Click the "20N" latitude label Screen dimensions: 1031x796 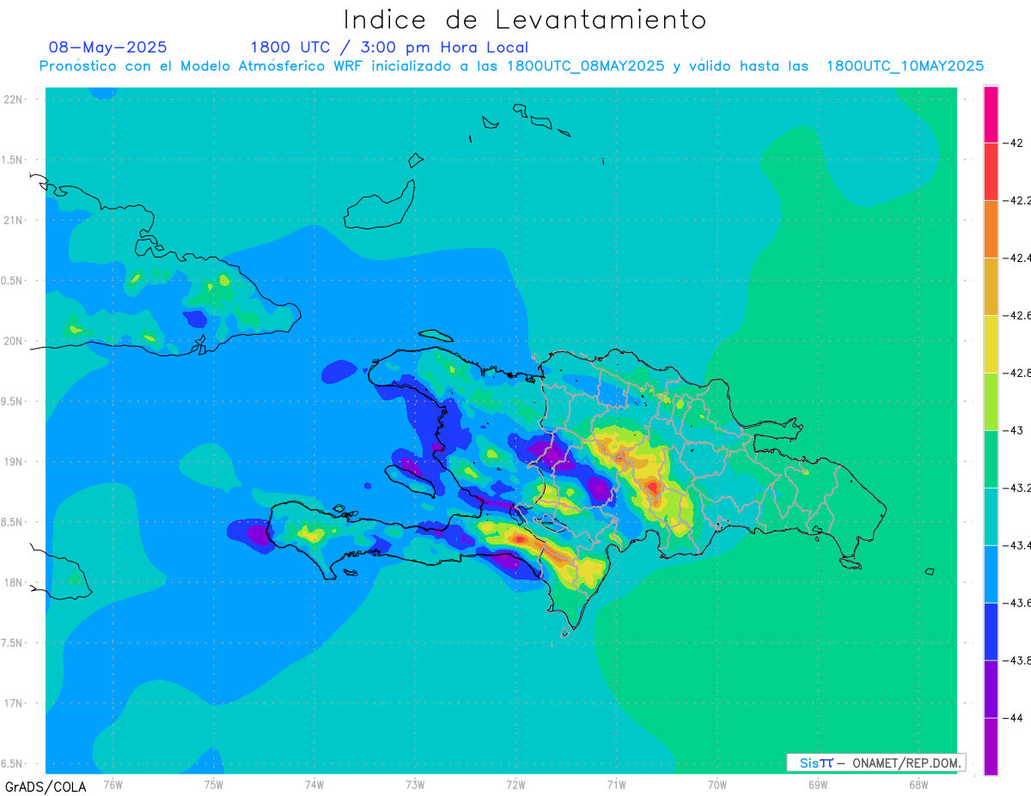coord(13,341)
